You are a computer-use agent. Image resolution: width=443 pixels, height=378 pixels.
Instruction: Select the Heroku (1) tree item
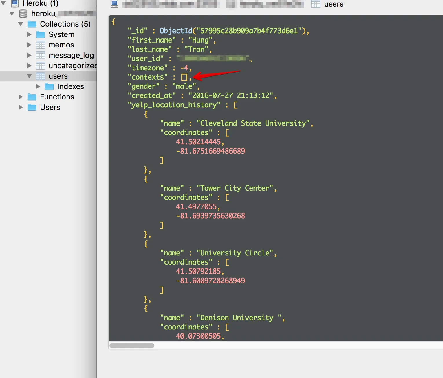[41, 3]
